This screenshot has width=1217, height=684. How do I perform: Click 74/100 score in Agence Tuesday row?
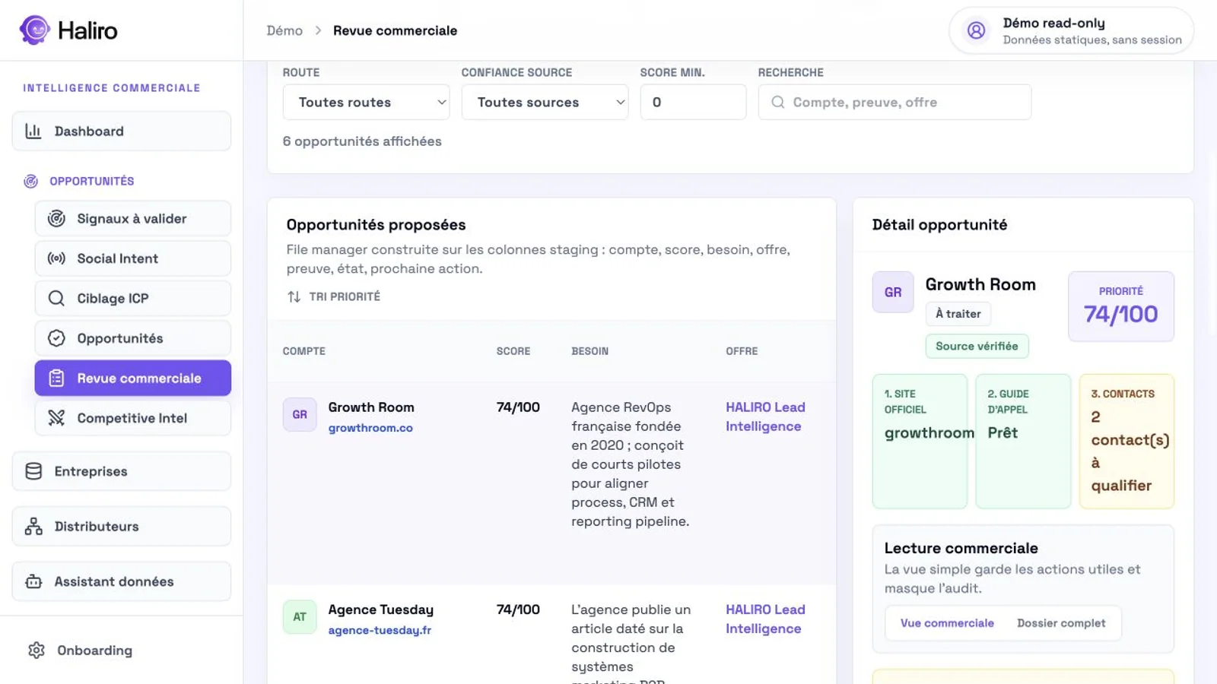coord(518,610)
